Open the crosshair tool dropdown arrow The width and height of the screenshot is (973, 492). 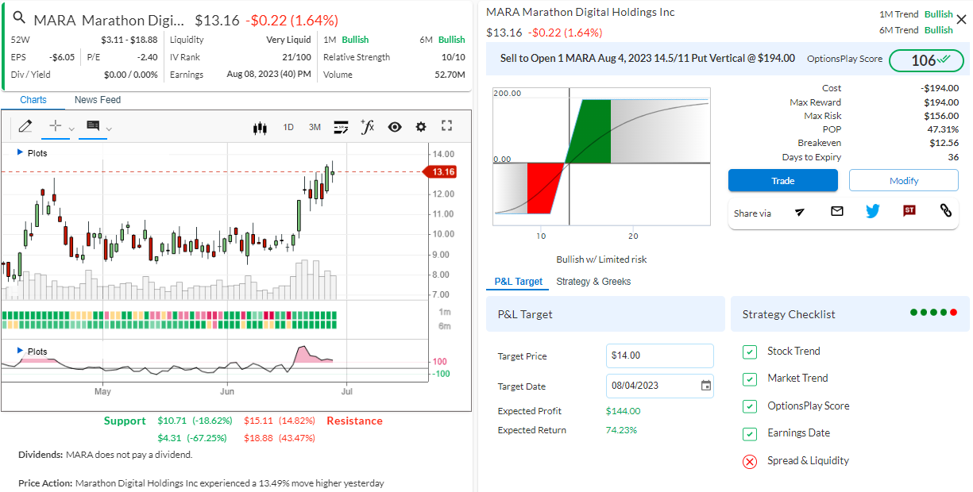71,129
